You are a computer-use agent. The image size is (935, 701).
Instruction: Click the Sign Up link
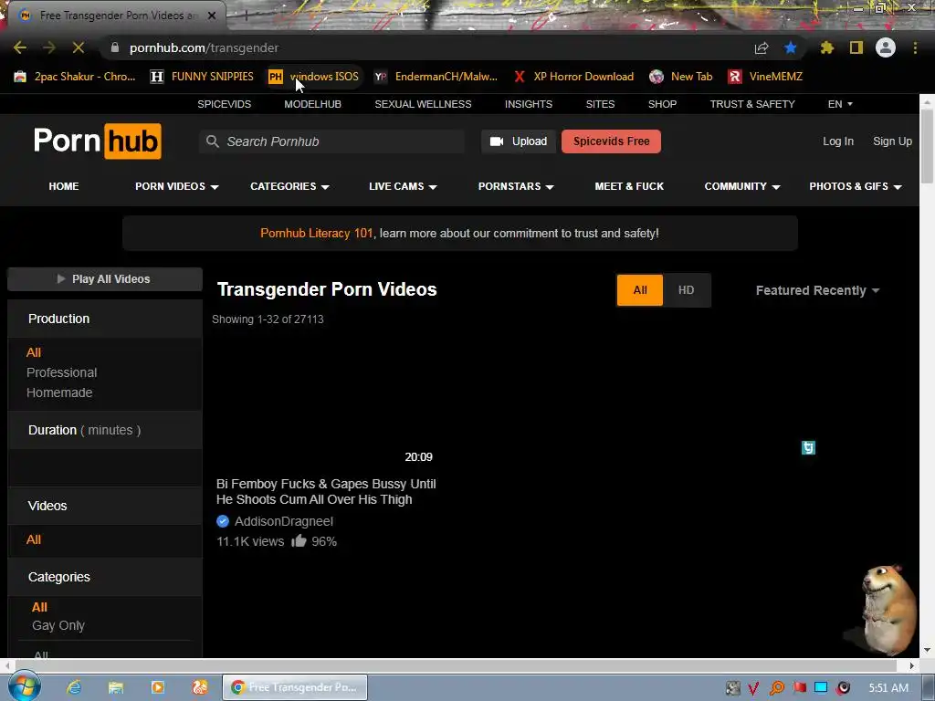(x=892, y=141)
